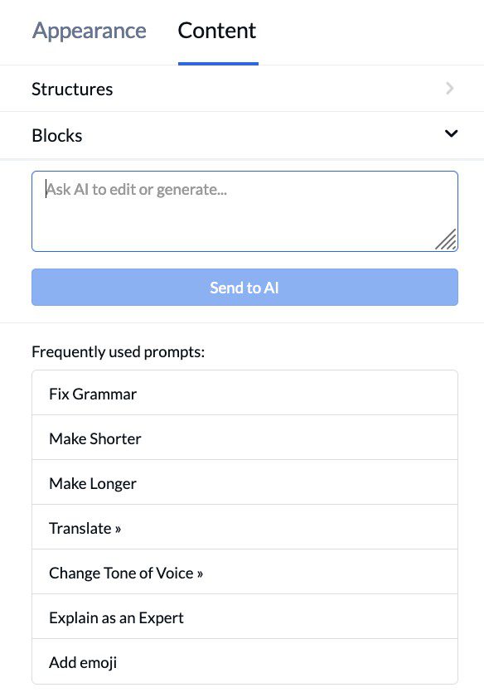Switch to the Content tab
This screenshot has width=484, height=697.
(x=216, y=30)
